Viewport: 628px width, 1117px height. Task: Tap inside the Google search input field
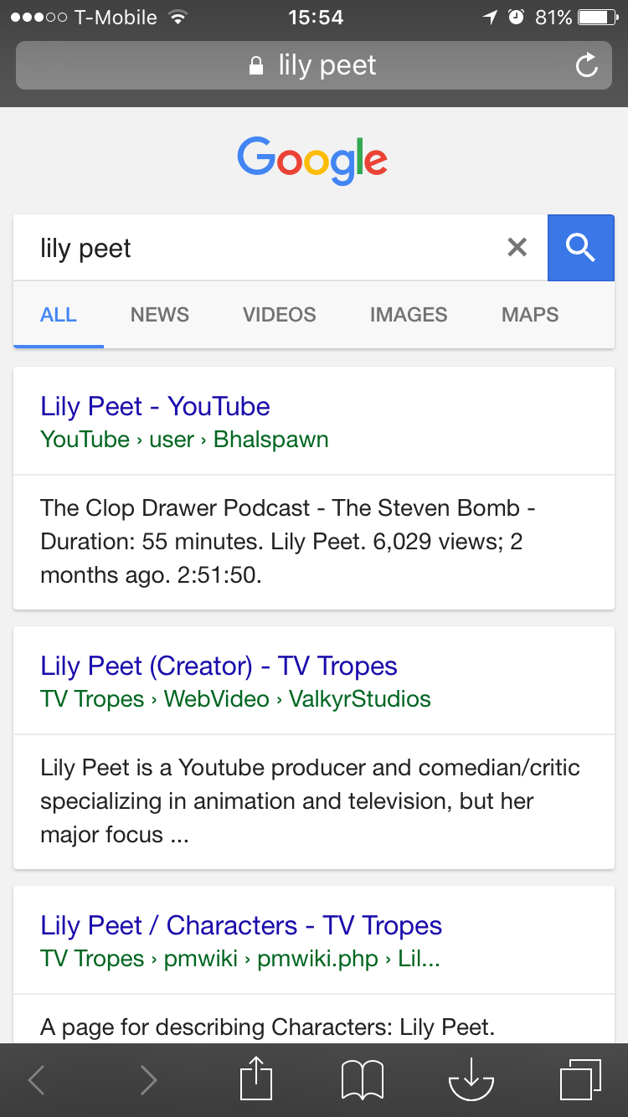251,247
